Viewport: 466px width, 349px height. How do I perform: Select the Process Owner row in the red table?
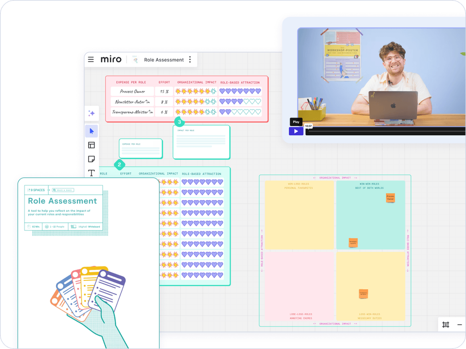pyautogui.click(x=132, y=92)
